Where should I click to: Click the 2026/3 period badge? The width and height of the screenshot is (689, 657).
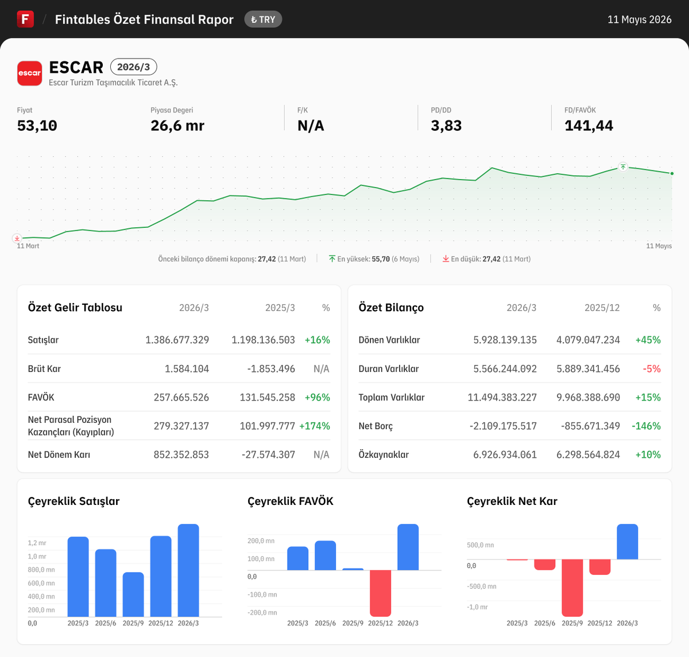133,67
